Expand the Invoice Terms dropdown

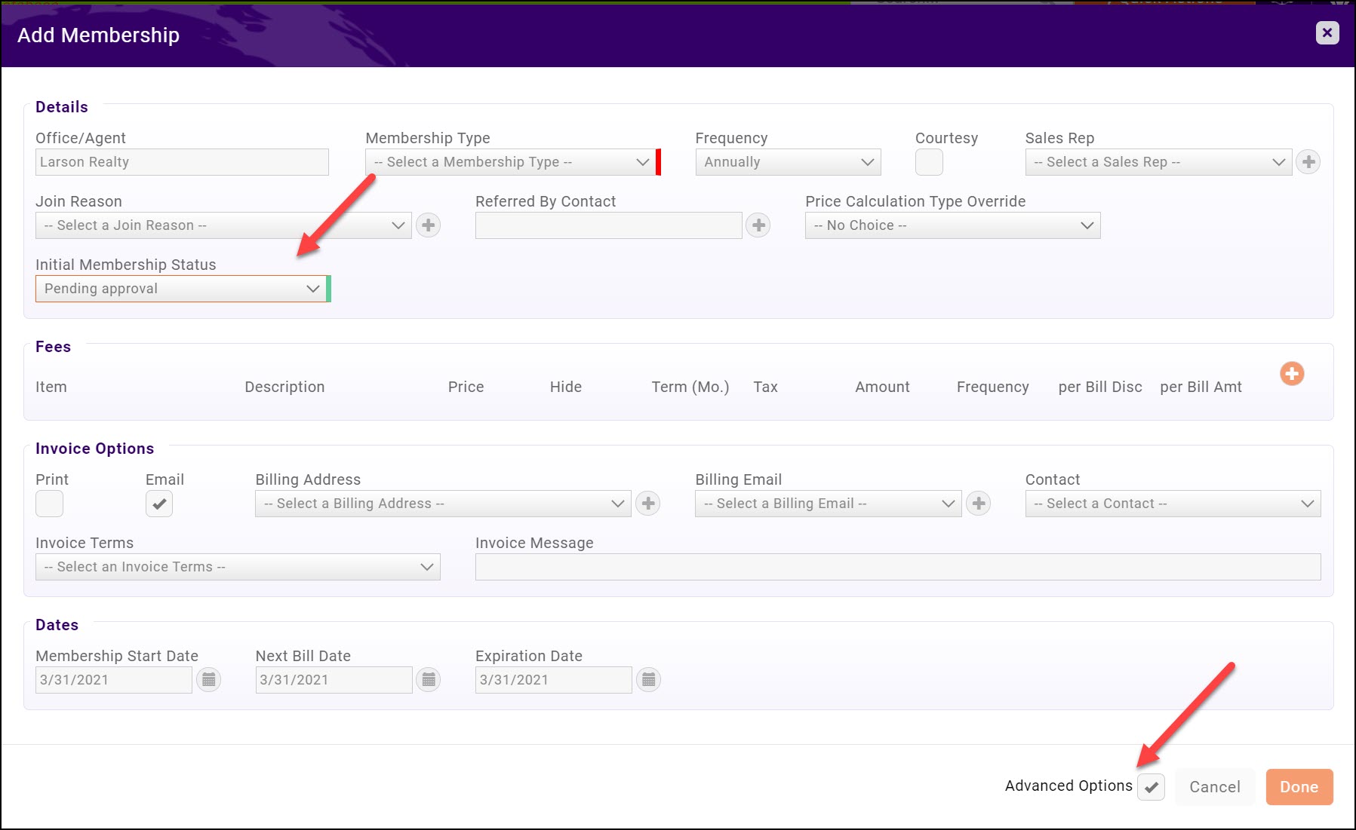coord(238,567)
